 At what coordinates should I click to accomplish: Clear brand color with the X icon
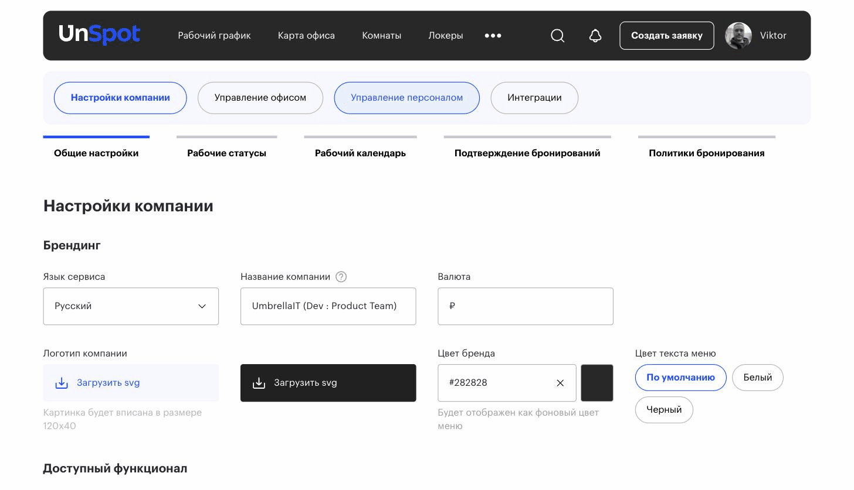click(560, 383)
